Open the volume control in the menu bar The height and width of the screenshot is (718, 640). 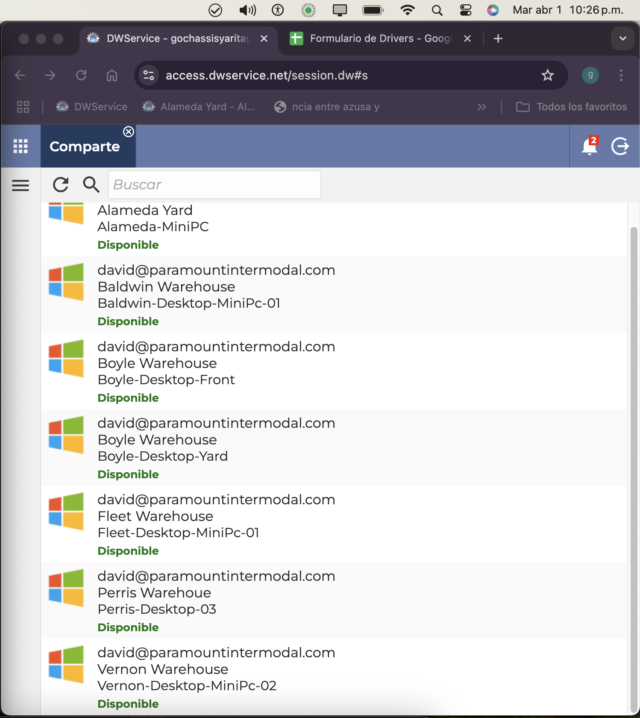[247, 10]
